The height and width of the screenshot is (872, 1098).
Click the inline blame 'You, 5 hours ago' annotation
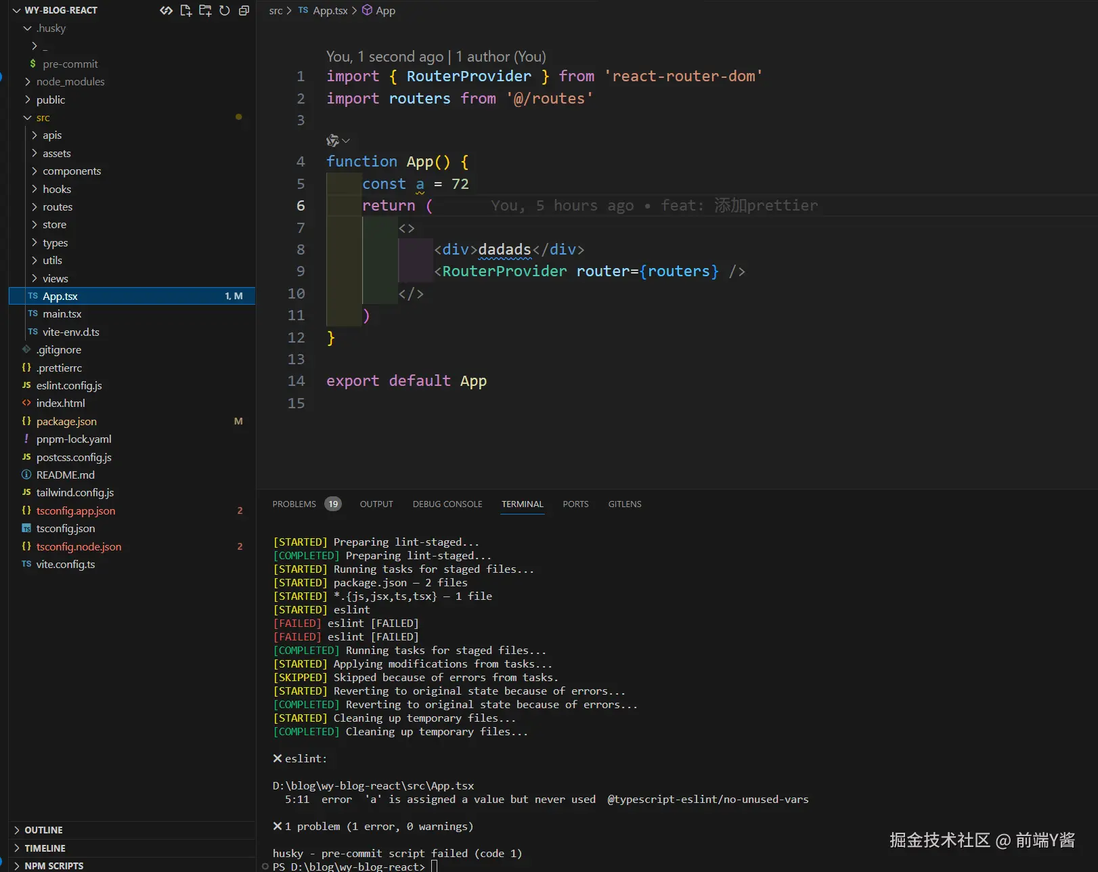(x=654, y=206)
